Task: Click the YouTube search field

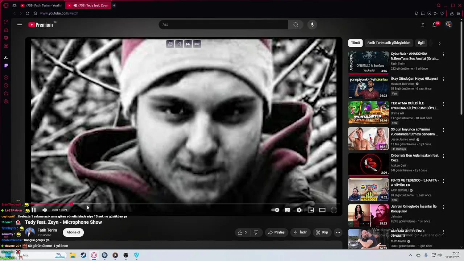Action: tap(223, 25)
